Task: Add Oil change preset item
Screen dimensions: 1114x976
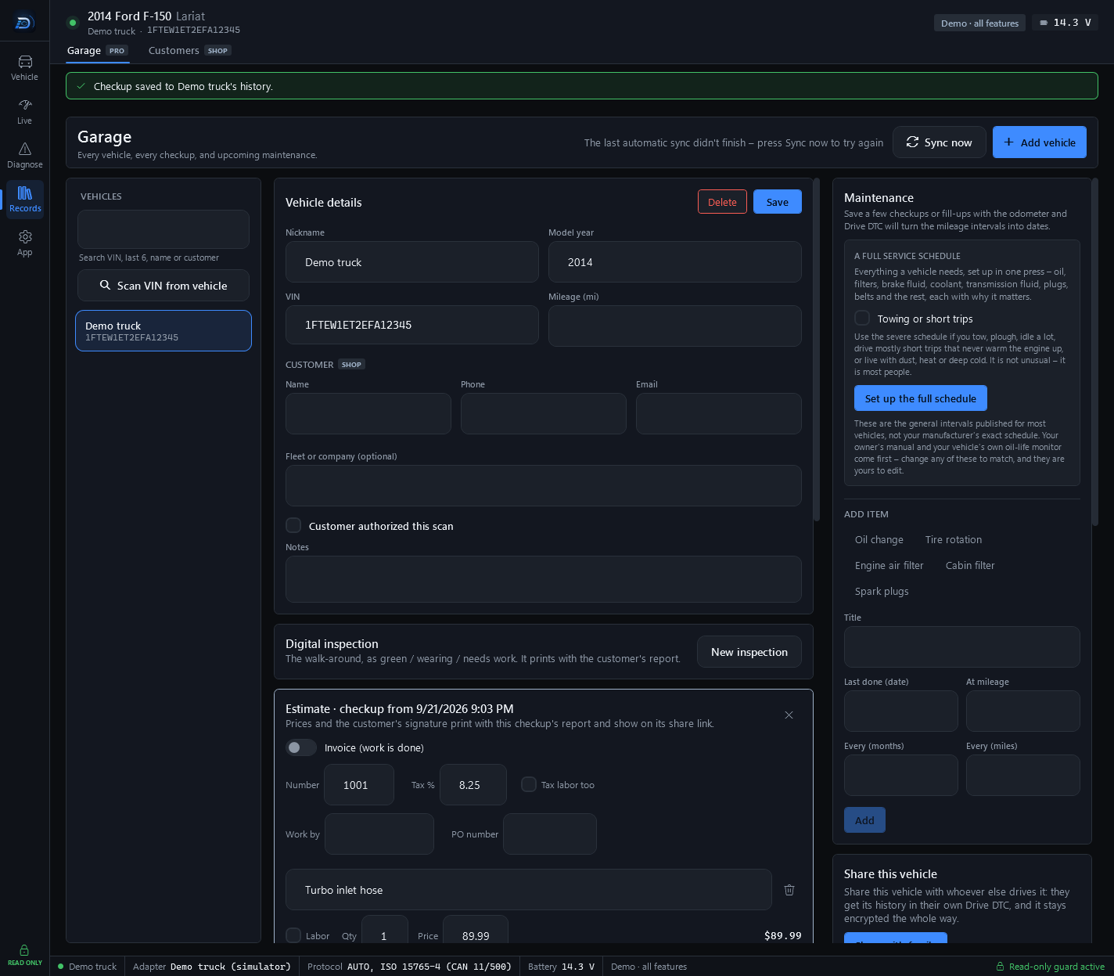Action: (879, 540)
